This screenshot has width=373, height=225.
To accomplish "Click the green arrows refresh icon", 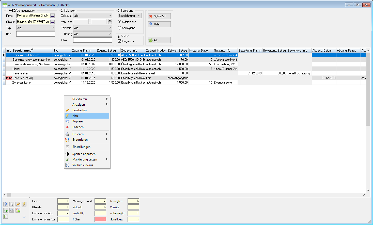I will click(x=6, y=210).
